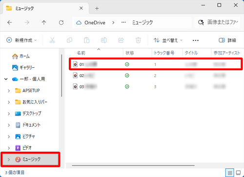
Task: Click the Share icon in toolbar
Action: [121, 40]
